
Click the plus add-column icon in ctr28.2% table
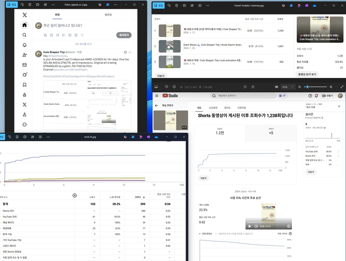(75, 195)
